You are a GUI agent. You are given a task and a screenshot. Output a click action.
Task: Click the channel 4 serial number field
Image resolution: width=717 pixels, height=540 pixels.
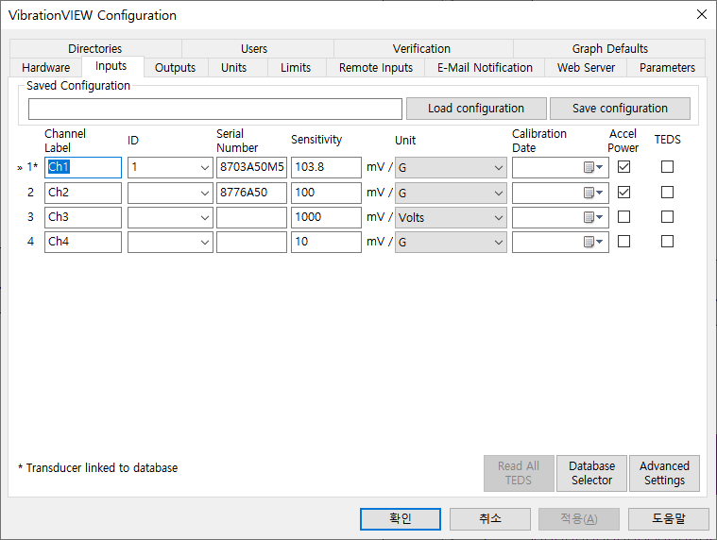tap(251, 242)
